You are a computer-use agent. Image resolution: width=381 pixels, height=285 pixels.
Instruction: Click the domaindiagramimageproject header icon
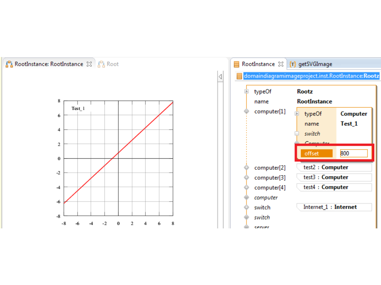click(x=239, y=76)
